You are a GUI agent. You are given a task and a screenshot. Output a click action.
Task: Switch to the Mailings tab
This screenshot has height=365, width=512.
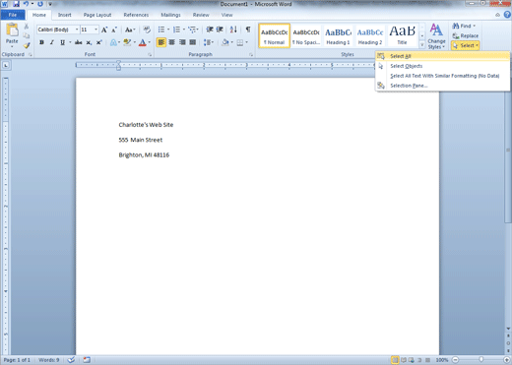point(170,15)
